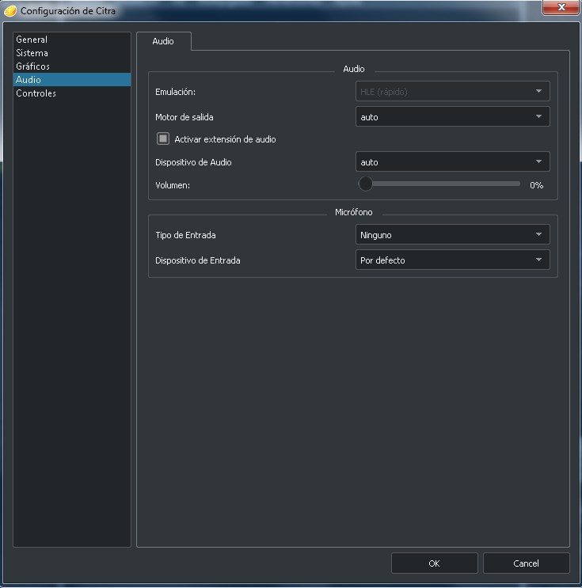Click the Audio group box title
Viewport: 582px width, 588px height.
354,69
